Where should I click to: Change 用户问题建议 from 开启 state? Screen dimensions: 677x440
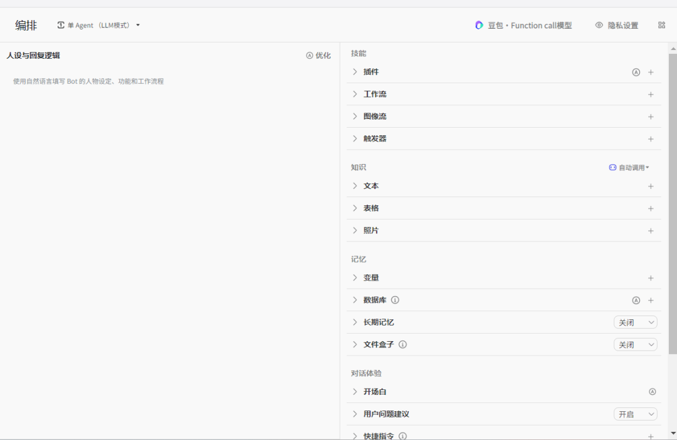click(635, 414)
